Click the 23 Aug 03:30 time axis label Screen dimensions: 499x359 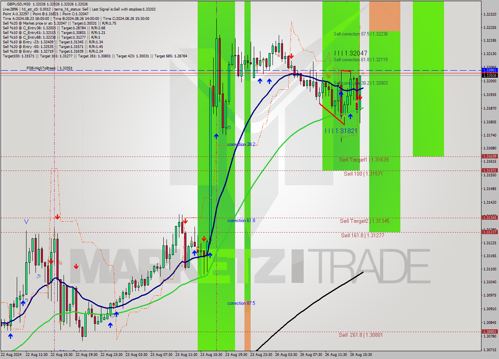point(136,355)
